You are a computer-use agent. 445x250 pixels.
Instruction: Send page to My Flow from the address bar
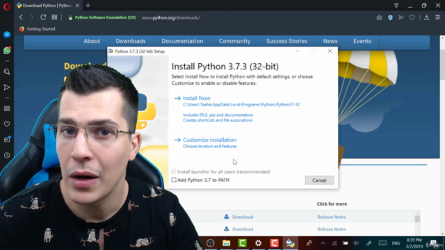point(401,17)
